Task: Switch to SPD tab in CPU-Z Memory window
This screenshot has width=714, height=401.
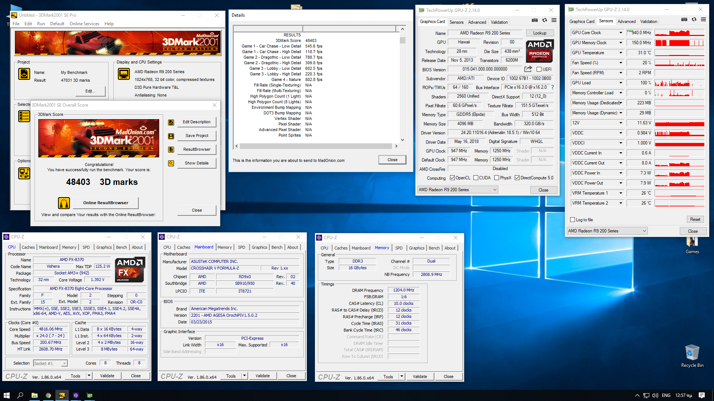Action: [399, 248]
